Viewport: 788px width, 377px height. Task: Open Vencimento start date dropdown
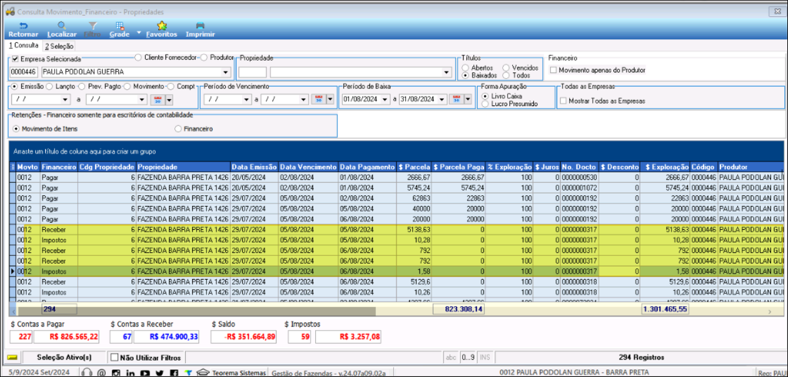click(x=246, y=99)
